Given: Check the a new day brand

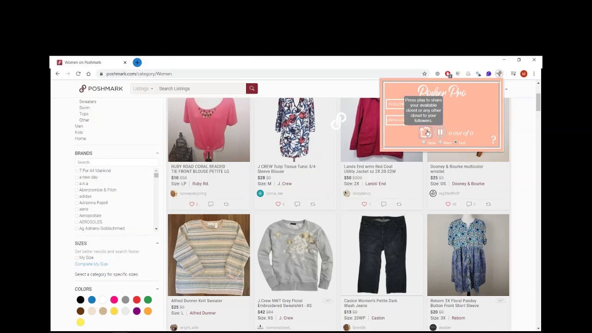Looking at the screenshot, I should click(77, 177).
